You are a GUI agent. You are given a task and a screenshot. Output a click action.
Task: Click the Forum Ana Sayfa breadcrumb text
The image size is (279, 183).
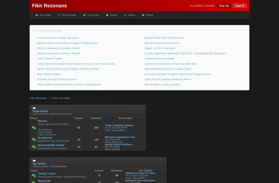coord(60,98)
